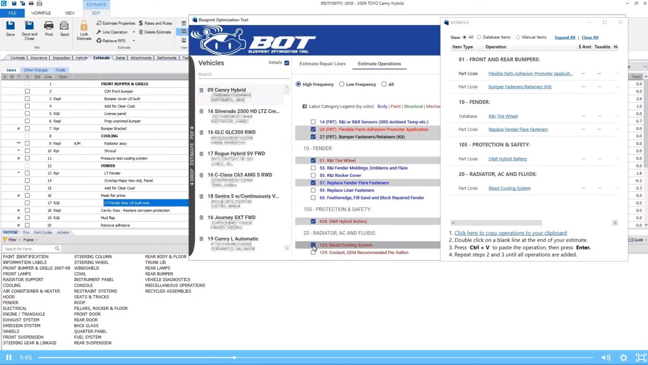Click the Save ribbon icon
648x365 pixels.
coord(11,26)
